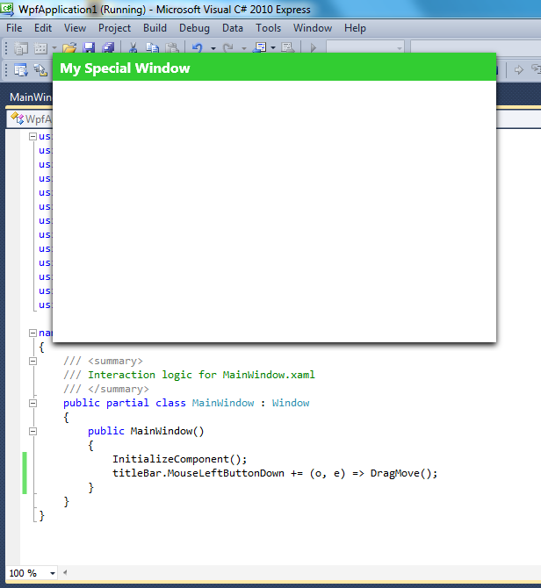Image resolution: width=541 pixels, height=588 pixels.
Task: Open the Build menu
Action: point(155,28)
